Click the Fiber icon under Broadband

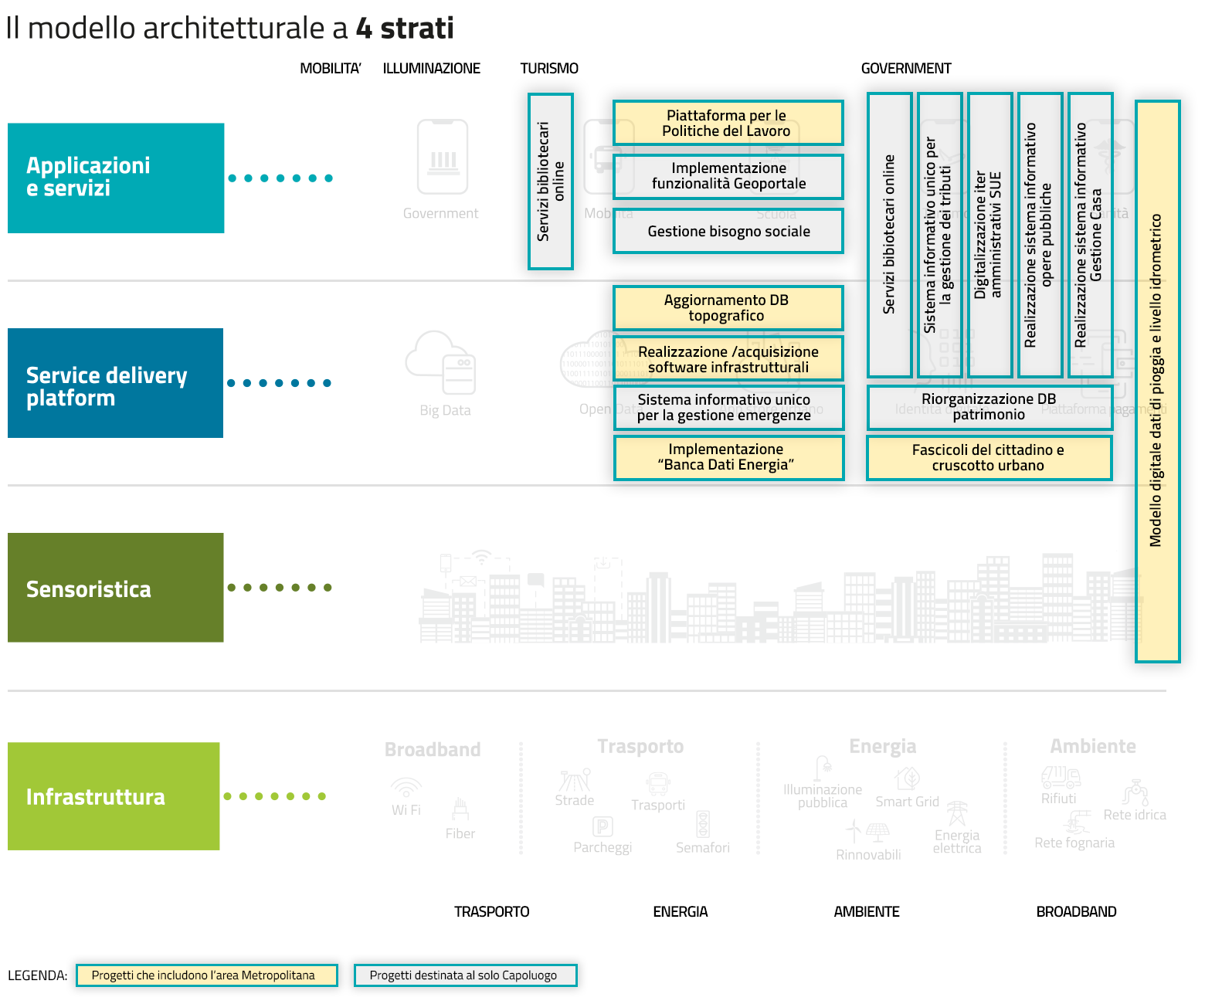pos(460,809)
